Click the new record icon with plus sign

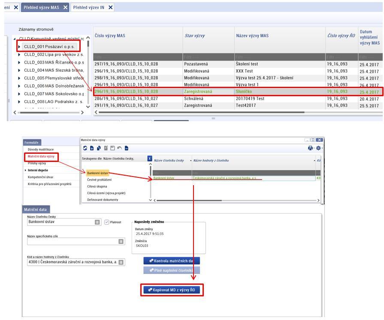[x=92, y=148]
